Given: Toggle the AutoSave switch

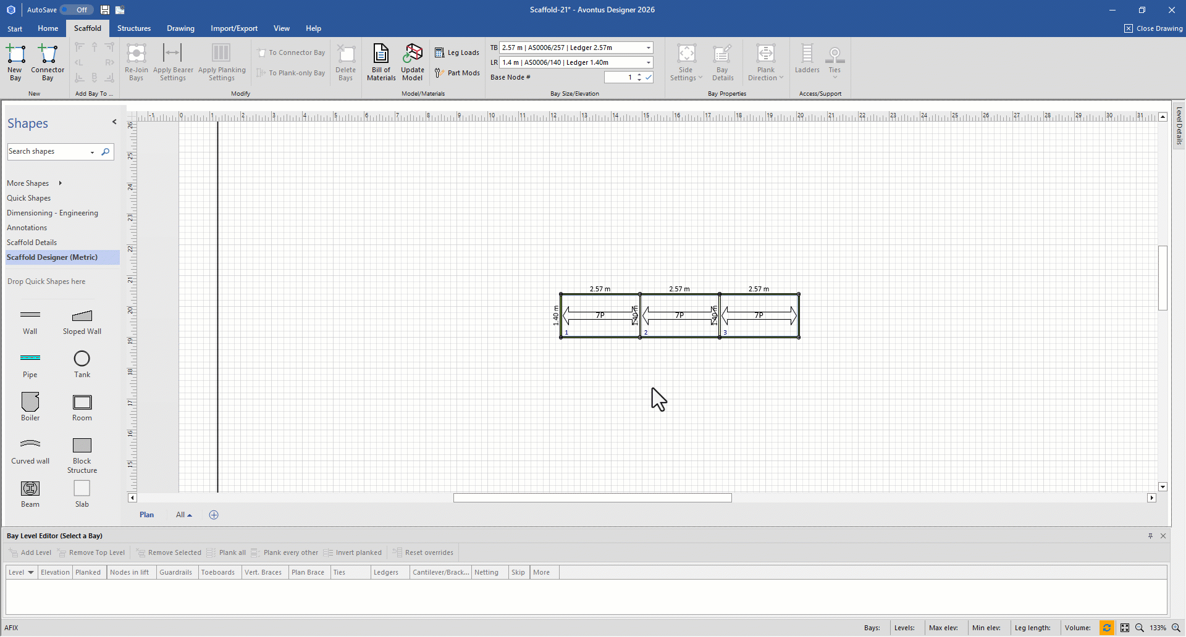Looking at the screenshot, I should tap(77, 10).
